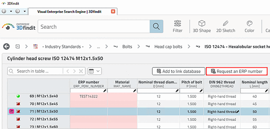Click the pink assembly icon on row 71
270x129 pixels.
click(x=12, y=111)
